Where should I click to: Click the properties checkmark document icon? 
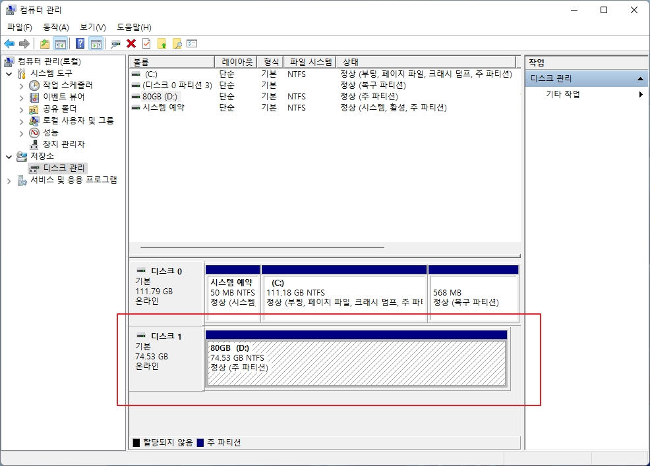coord(146,43)
